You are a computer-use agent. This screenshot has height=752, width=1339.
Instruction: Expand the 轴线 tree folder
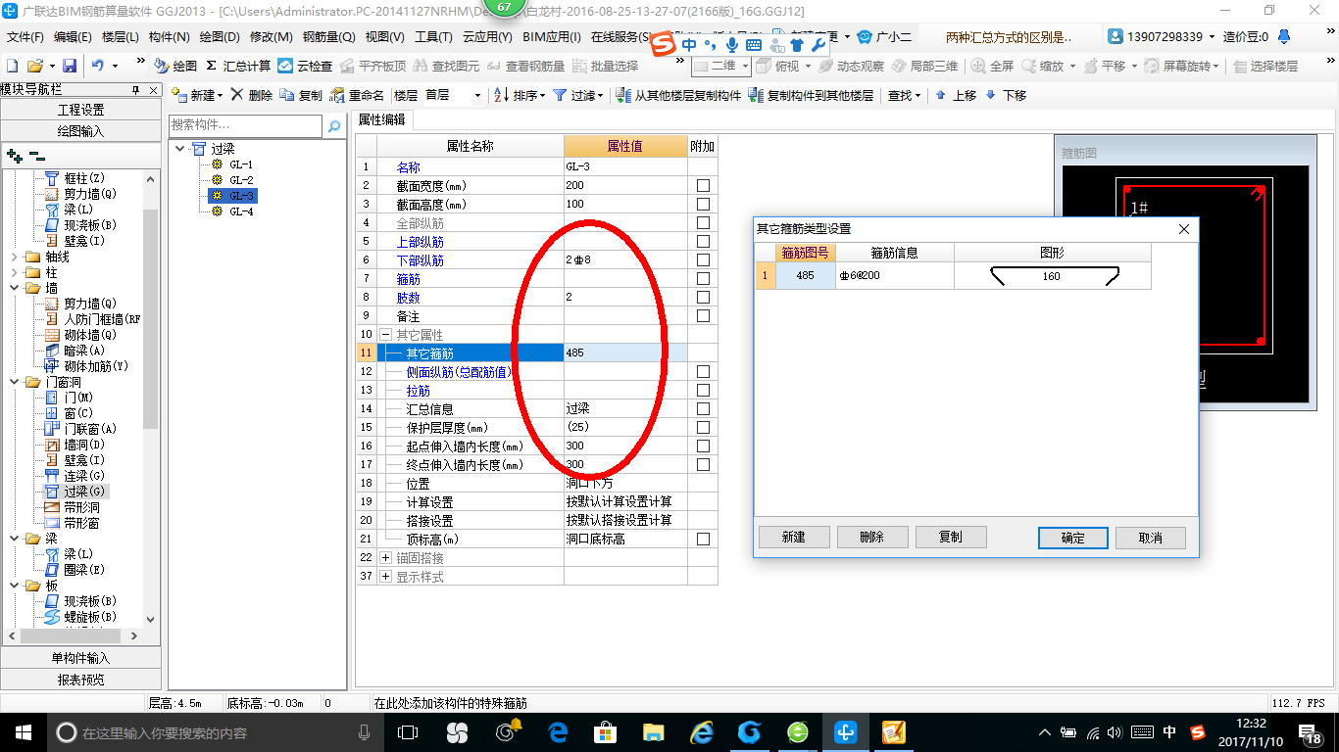[x=14, y=257]
